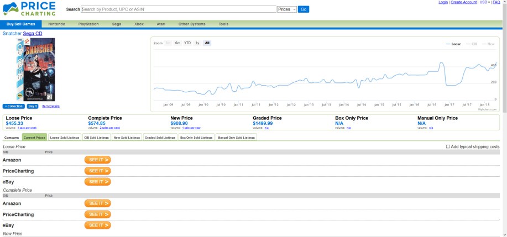
Task: Set chart zoom to 6m
Action: coord(177,43)
